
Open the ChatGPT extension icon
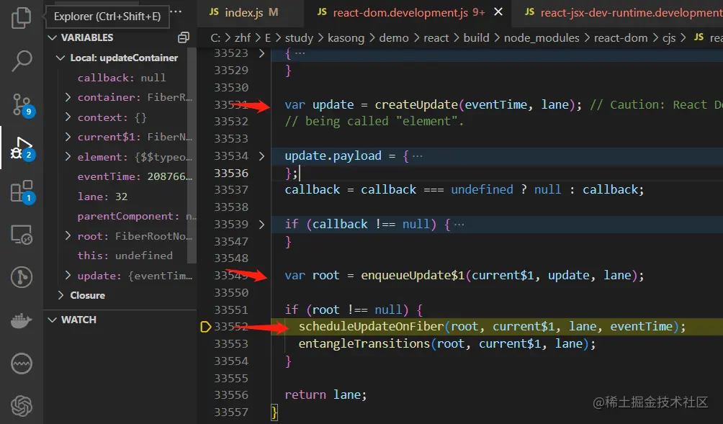pos(21,406)
